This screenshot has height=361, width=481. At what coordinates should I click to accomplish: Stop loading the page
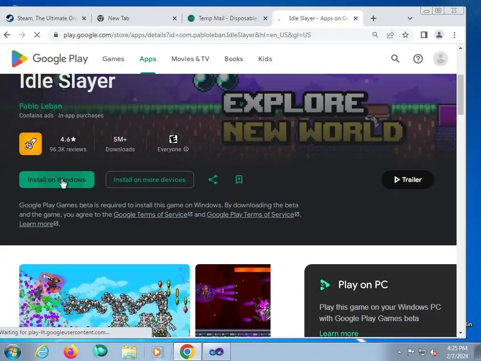(x=37, y=35)
